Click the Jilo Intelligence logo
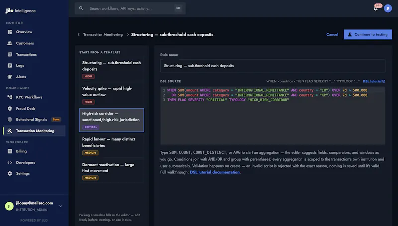This screenshot has height=226, width=398. [20, 10]
